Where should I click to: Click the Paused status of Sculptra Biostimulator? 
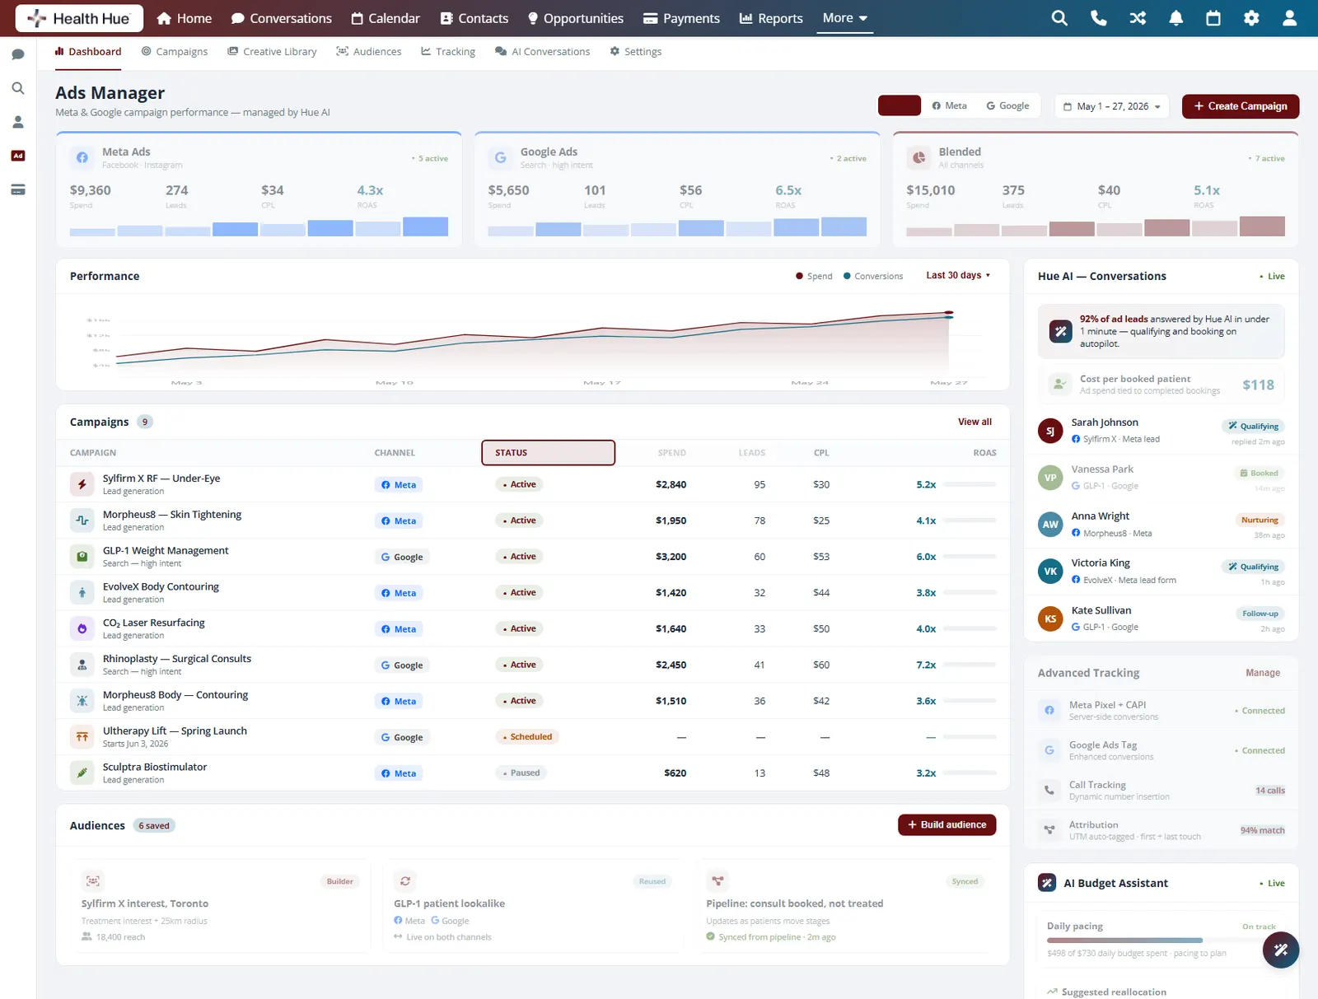tap(520, 773)
